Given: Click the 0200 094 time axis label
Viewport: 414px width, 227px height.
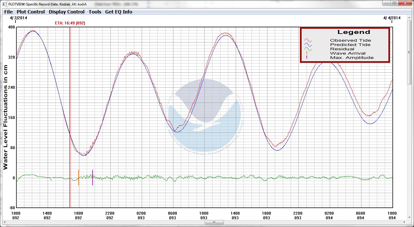Looking at the screenshot, I should pos(329,216).
